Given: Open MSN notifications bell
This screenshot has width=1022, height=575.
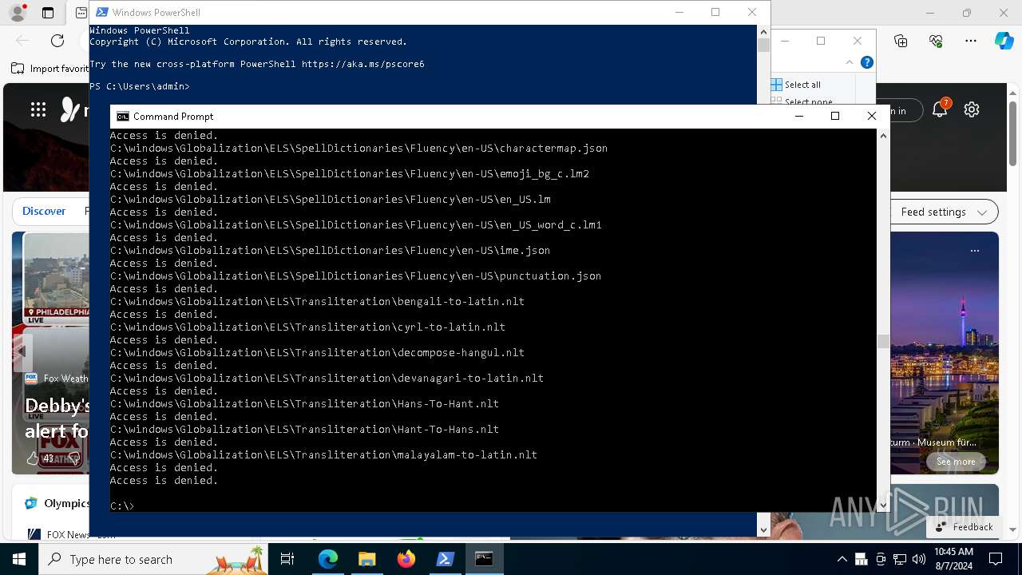Looking at the screenshot, I should point(941,110).
